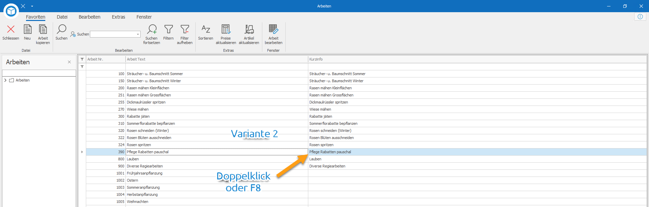
Task: Click row indicator arrow for row 390
Action: (x=82, y=152)
